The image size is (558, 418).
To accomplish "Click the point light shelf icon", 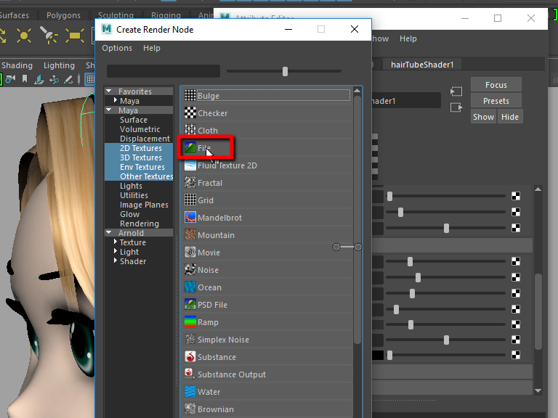I will (24, 36).
